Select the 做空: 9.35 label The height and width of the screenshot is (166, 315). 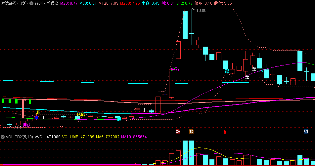click(223, 3)
